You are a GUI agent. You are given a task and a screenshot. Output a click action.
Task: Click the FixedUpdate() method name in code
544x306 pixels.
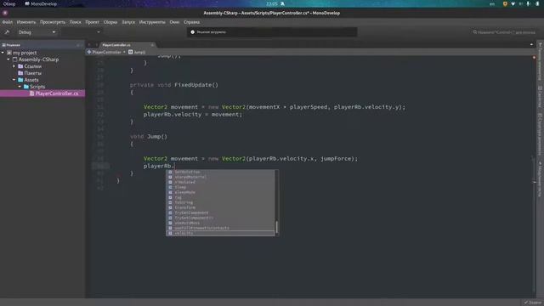coord(196,85)
